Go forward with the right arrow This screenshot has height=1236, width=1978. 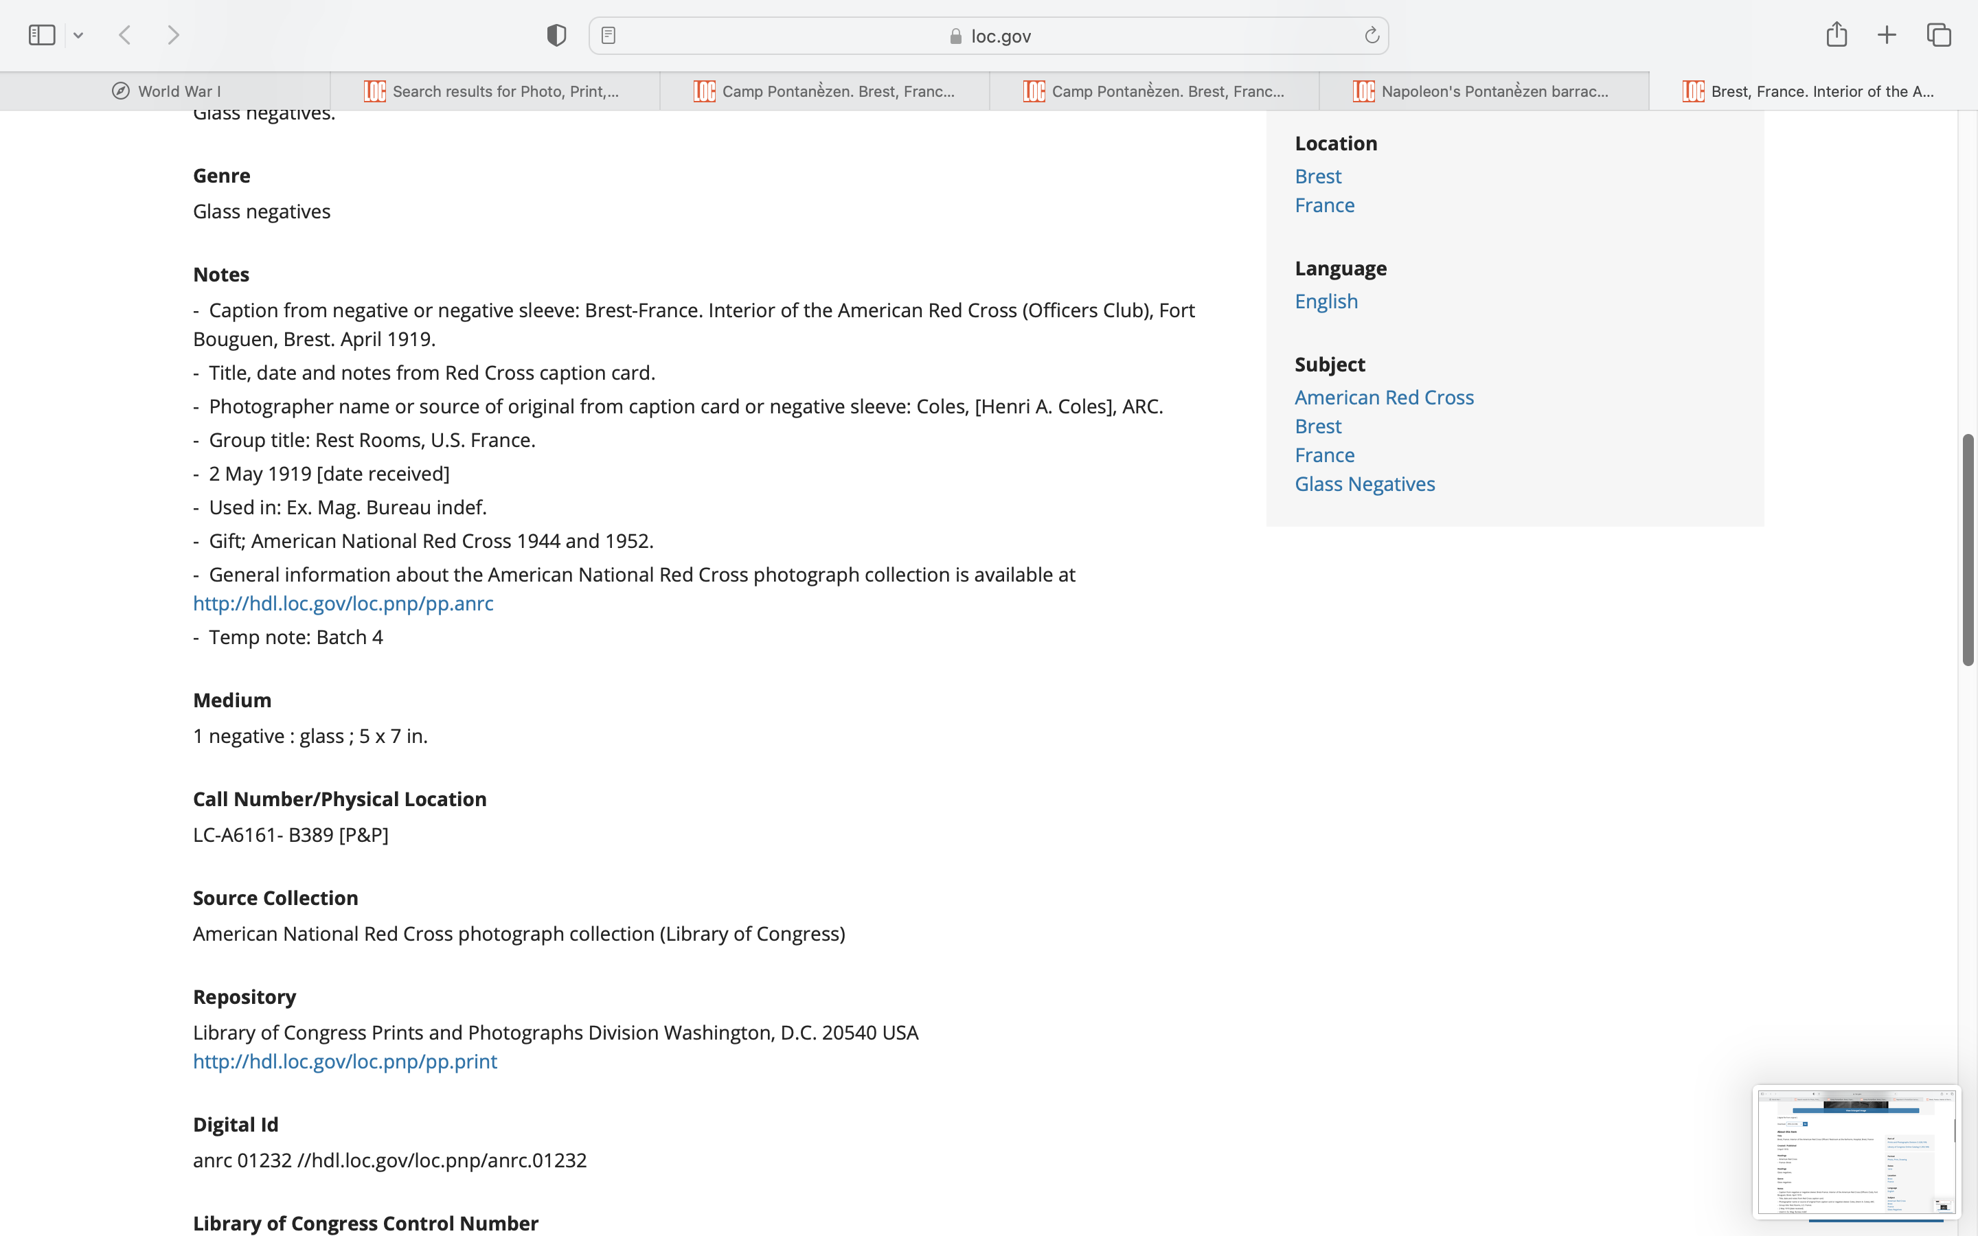tap(173, 35)
